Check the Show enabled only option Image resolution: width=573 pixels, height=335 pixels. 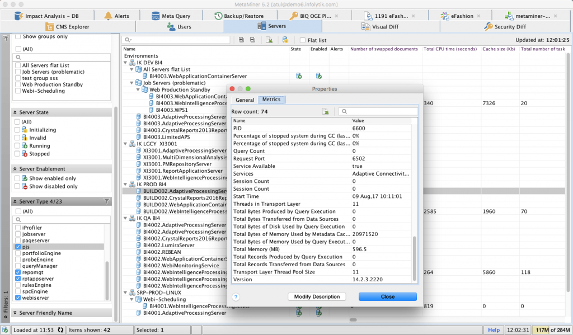(x=16, y=178)
